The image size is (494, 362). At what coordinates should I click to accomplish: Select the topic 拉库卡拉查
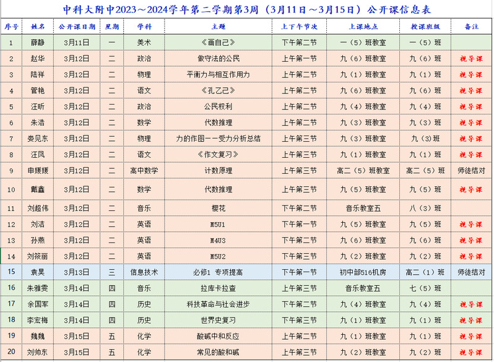point(219,288)
